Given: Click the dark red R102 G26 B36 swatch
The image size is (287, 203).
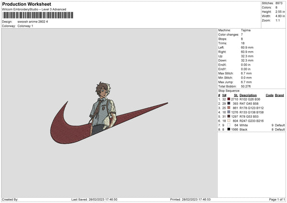Looking at the screenshot, I should [229, 99].
